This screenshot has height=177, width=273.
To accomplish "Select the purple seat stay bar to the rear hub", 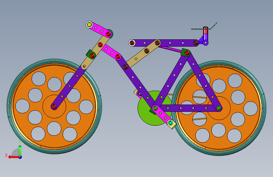I will [x=203, y=81].
